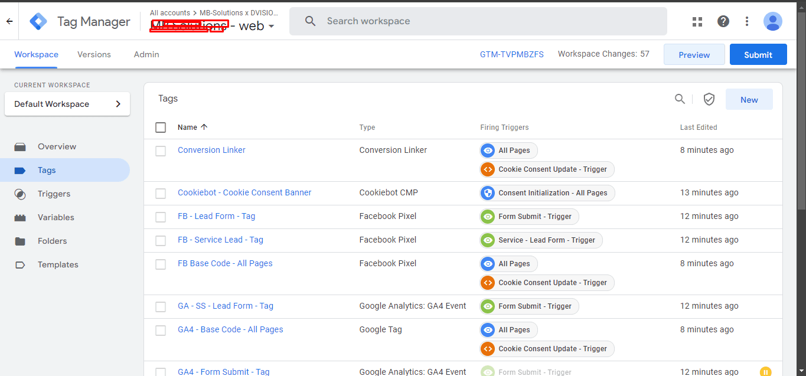806x376 pixels.
Task: Open the FB Base Code - All Pages tag
Action: click(225, 263)
